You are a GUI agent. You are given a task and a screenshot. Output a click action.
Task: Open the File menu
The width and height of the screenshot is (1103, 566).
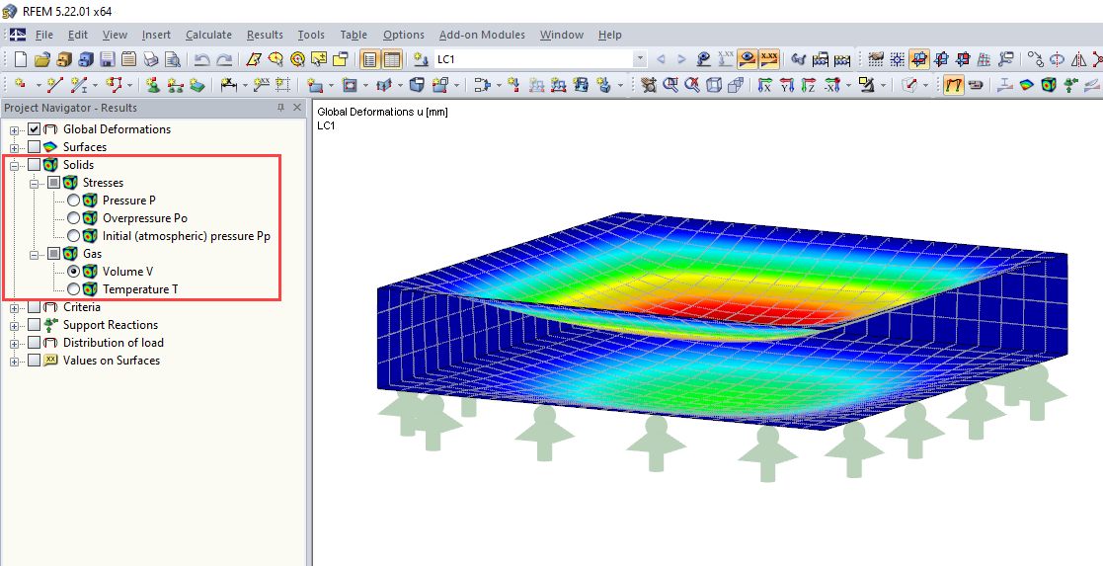(43, 35)
